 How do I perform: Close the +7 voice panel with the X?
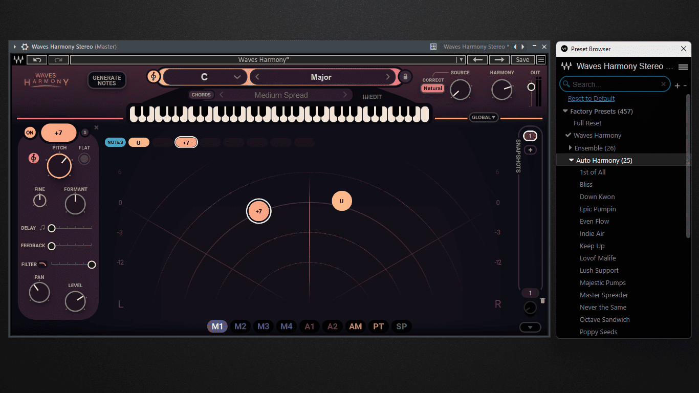click(x=96, y=127)
